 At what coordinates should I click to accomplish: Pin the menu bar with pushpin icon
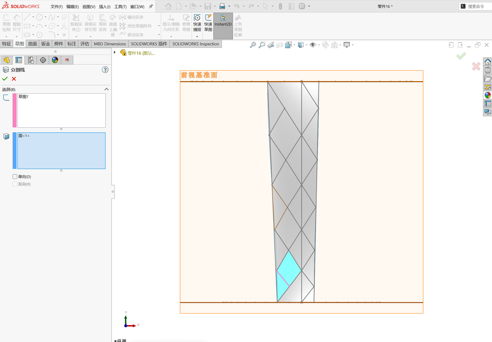(151, 6)
